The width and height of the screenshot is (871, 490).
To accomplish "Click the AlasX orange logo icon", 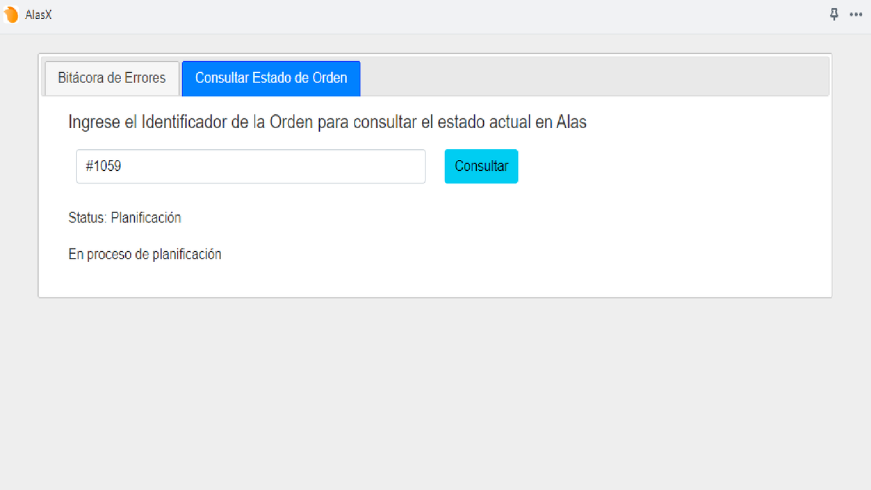I will 11,15.
